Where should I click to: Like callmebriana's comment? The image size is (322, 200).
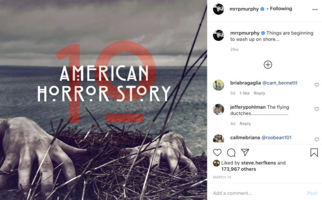click(x=316, y=139)
